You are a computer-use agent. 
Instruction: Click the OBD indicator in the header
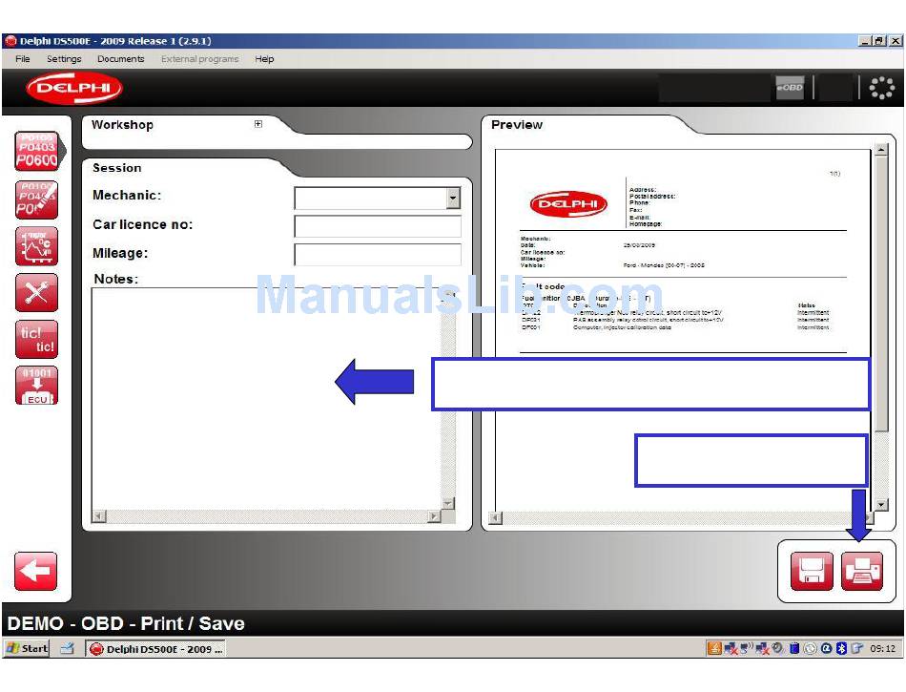[x=790, y=87]
